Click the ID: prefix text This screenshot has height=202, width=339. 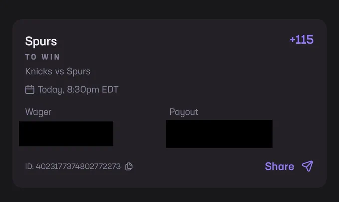click(29, 166)
